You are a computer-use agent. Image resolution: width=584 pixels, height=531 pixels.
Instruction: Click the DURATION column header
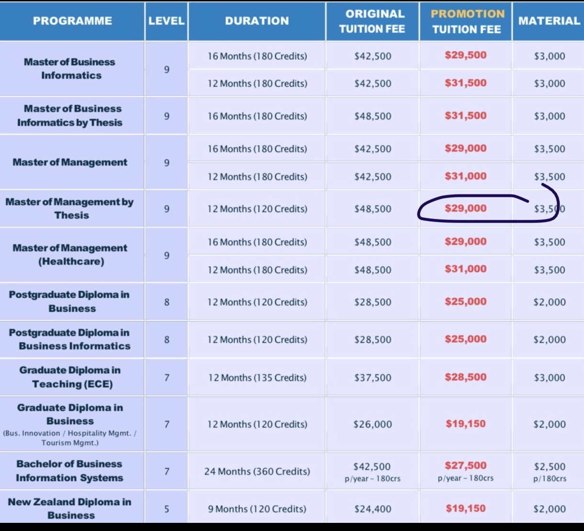257,21
